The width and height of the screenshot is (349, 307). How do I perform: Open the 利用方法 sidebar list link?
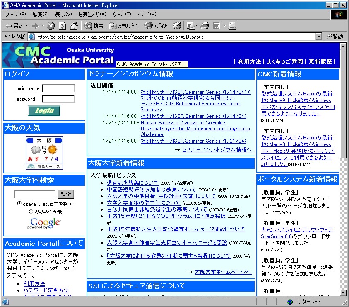[34, 284]
